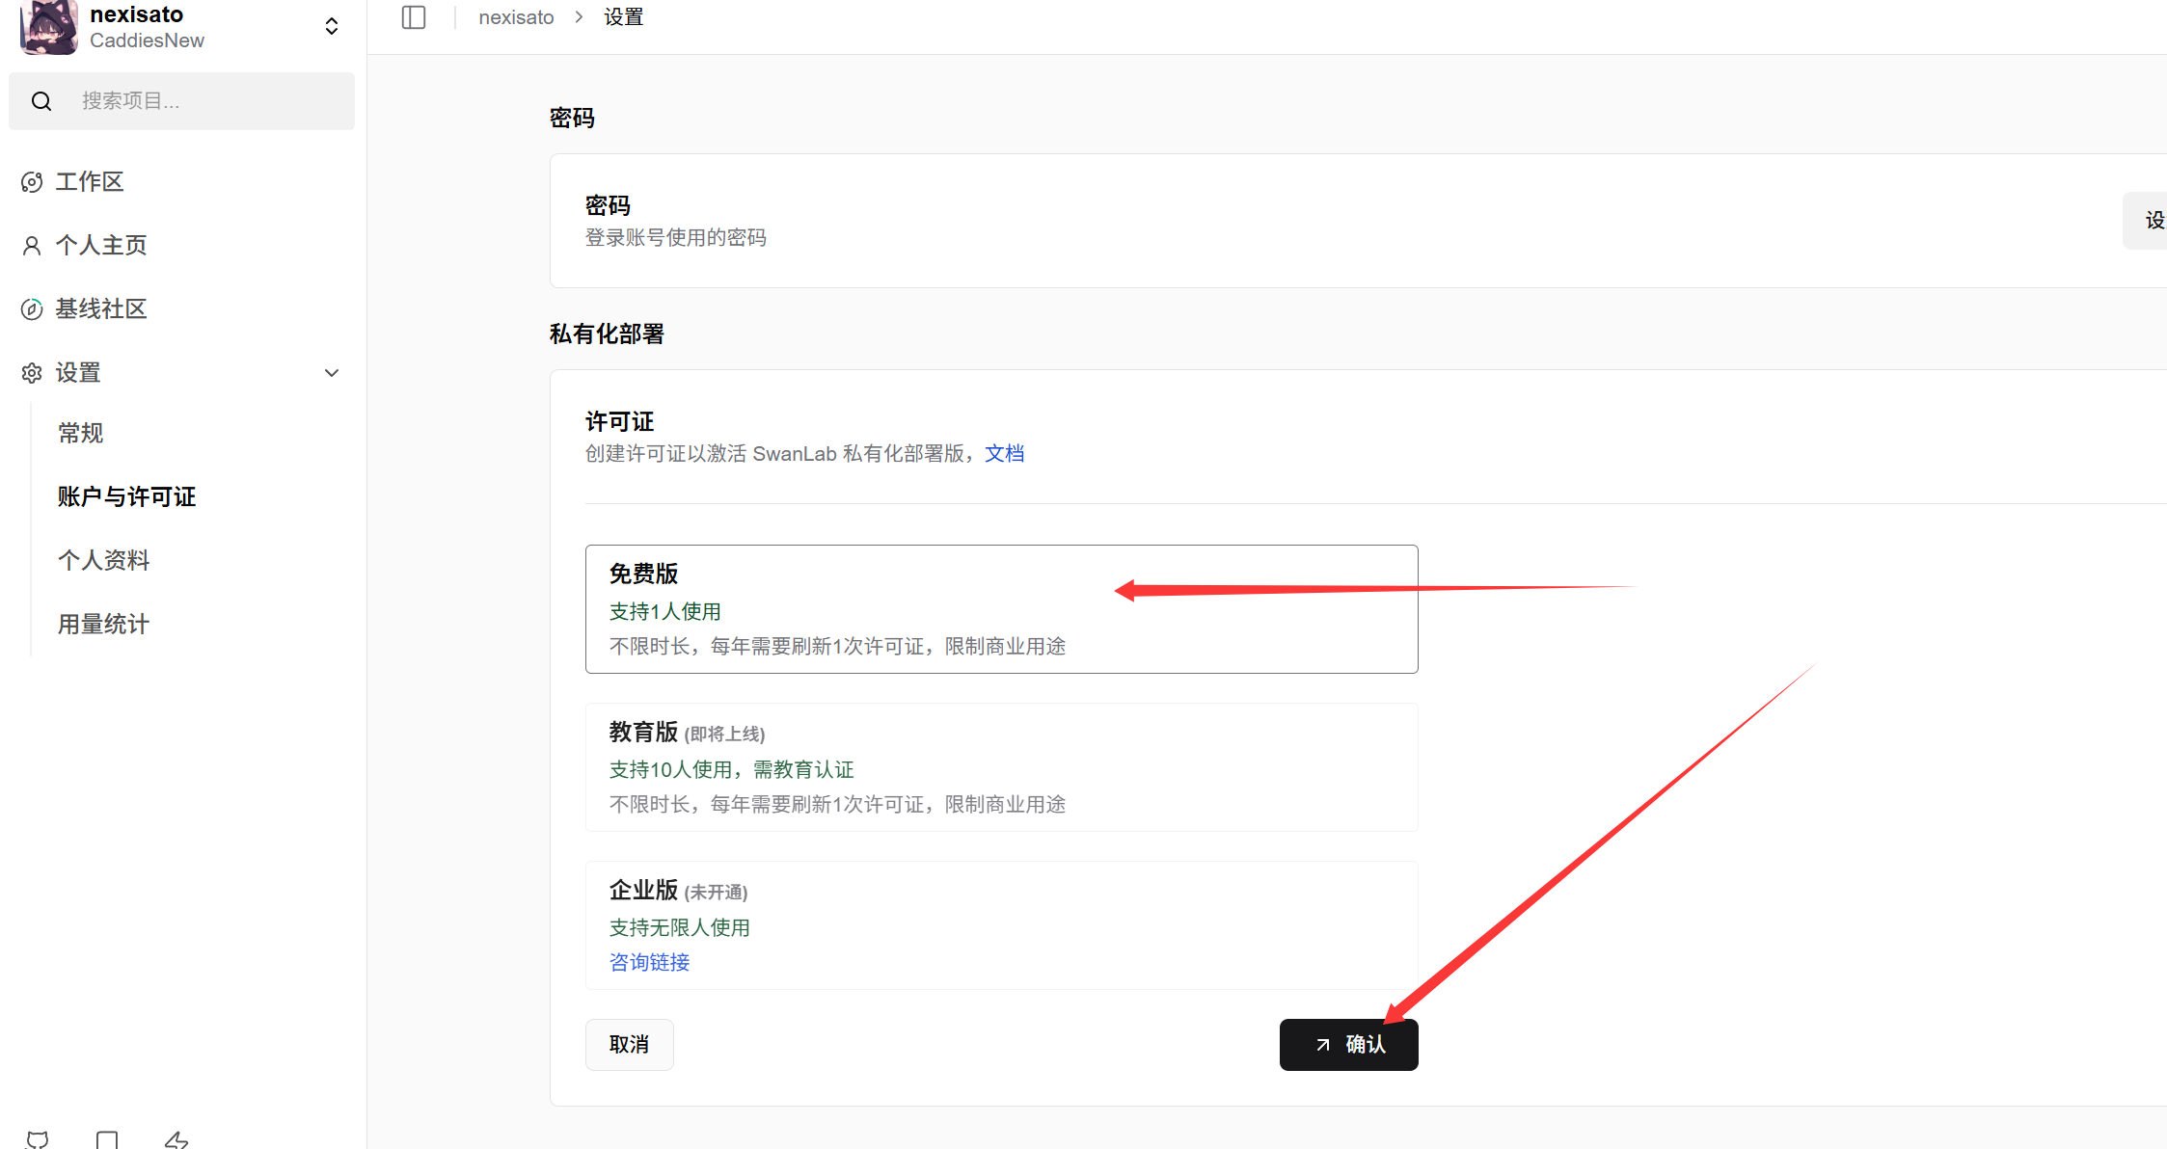The width and height of the screenshot is (2167, 1149).
Task: Open the account switcher chevrons
Action: click(332, 26)
